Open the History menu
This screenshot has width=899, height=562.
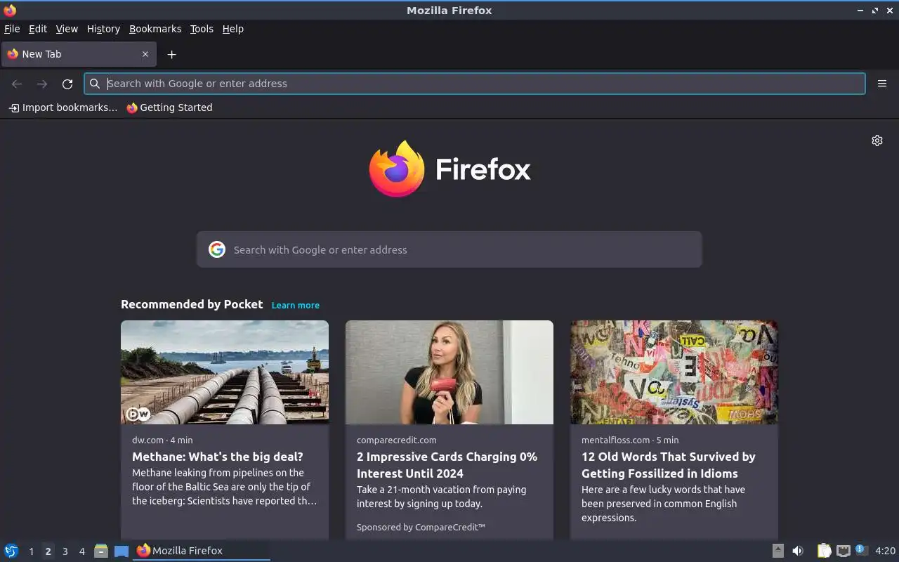(x=103, y=29)
